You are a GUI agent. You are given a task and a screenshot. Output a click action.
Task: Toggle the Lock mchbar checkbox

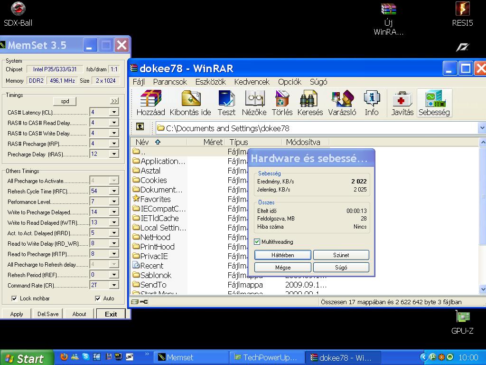pyautogui.click(x=14, y=298)
